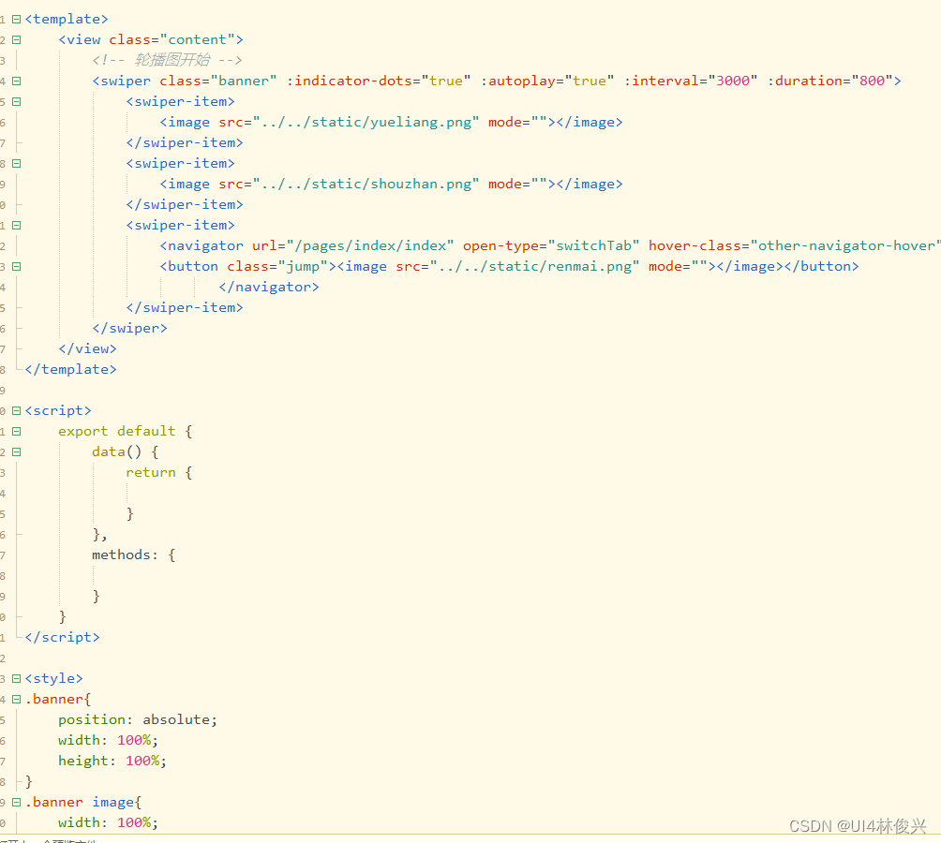The height and width of the screenshot is (843, 941).
Task: Click the open-type value "switchTab"
Action: point(593,245)
